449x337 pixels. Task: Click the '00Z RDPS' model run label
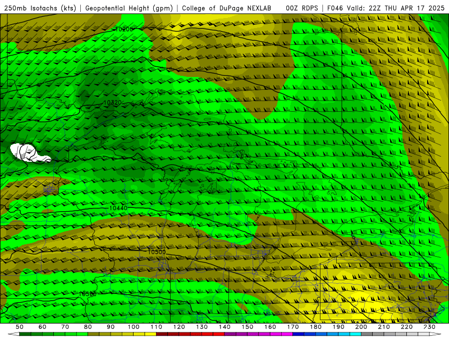click(301, 8)
